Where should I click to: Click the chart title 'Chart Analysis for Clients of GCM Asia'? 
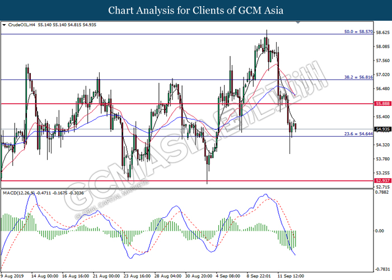click(196, 10)
